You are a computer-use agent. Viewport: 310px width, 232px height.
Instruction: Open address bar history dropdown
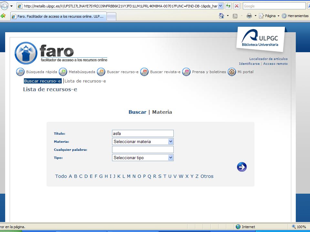coord(221,6)
